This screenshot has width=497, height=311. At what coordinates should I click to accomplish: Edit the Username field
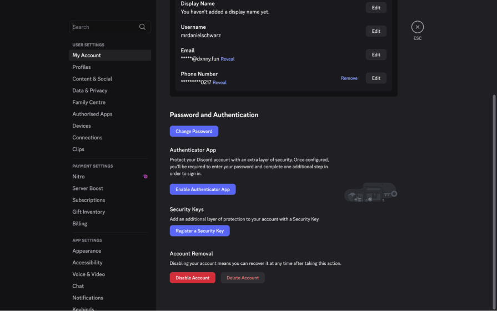pyautogui.click(x=376, y=31)
